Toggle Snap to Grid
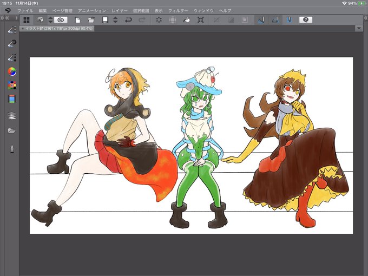 [x=289, y=20]
